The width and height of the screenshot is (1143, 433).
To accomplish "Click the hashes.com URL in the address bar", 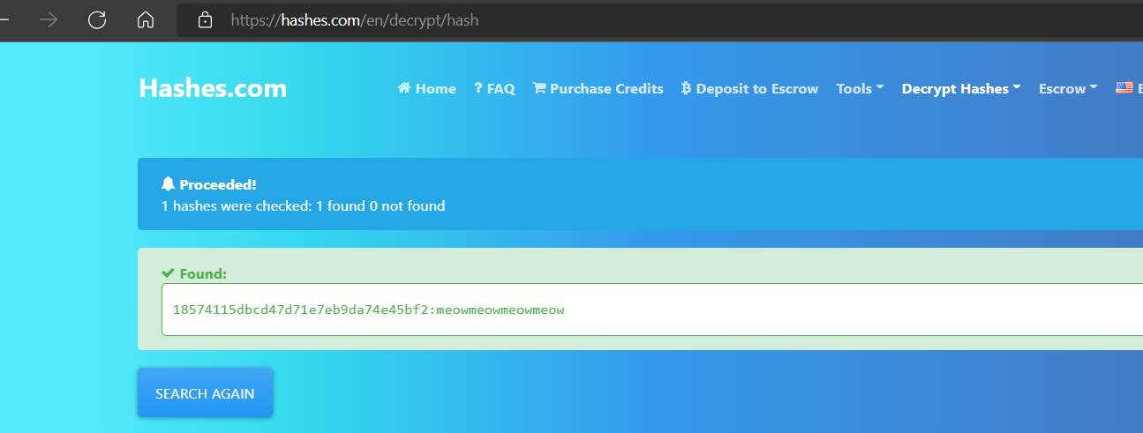I will (355, 19).
